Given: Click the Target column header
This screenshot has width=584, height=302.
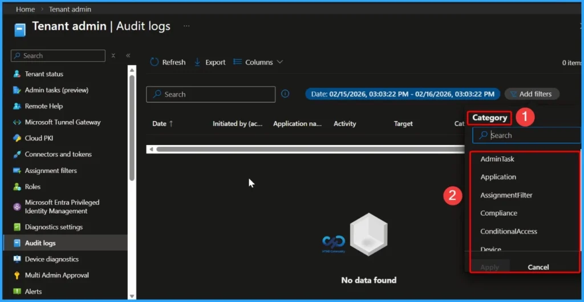Looking at the screenshot, I should point(403,124).
